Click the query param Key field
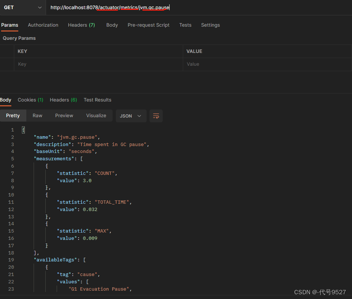This screenshot has height=299, width=352. coord(98,64)
